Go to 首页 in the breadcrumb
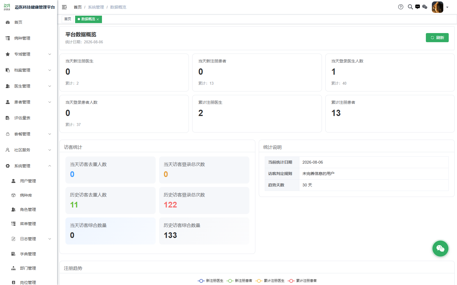This screenshot has width=457, height=285. [78, 7]
